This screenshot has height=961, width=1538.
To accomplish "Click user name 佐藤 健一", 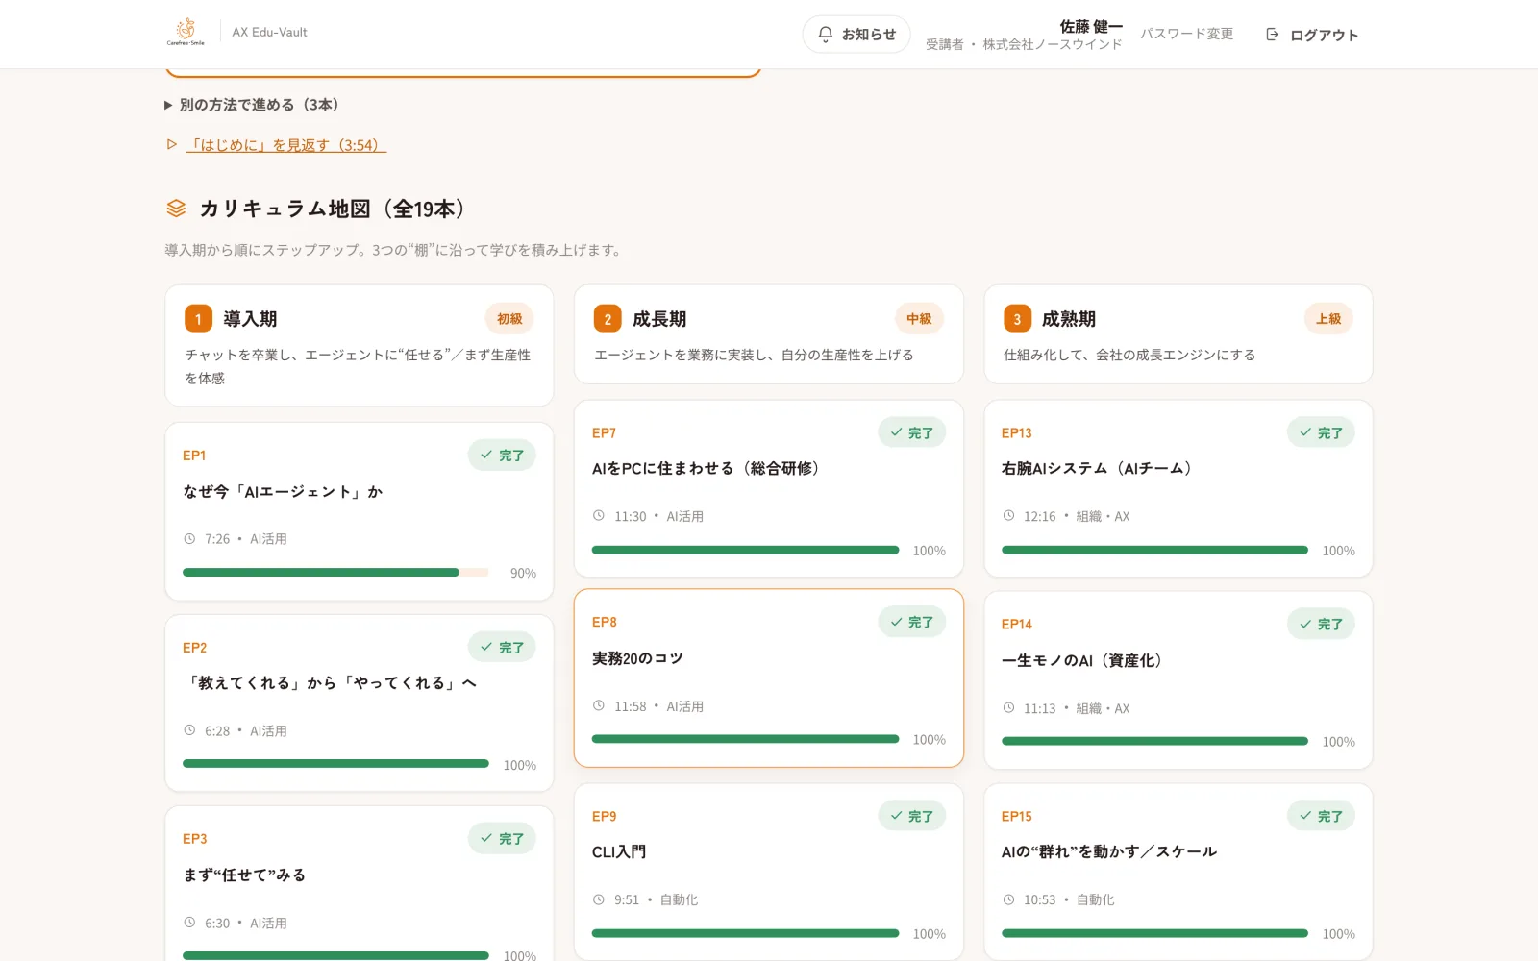I will (x=1090, y=26).
